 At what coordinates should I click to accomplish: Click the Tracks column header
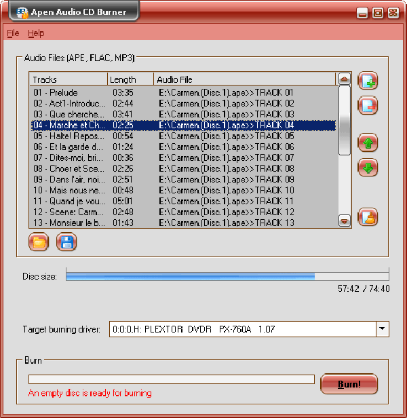(x=68, y=79)
